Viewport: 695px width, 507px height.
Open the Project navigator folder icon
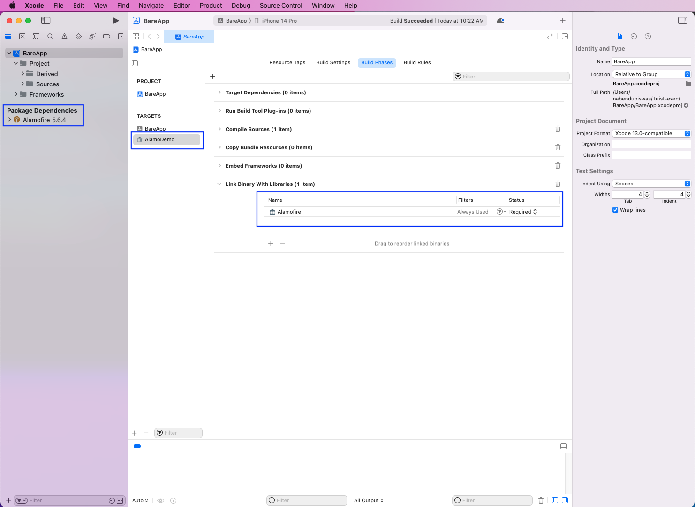coord(8,37)
